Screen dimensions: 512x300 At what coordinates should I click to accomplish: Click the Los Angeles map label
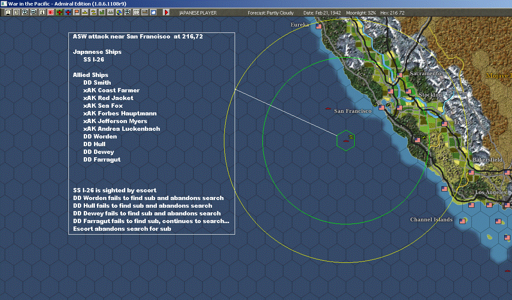point(491,192)
